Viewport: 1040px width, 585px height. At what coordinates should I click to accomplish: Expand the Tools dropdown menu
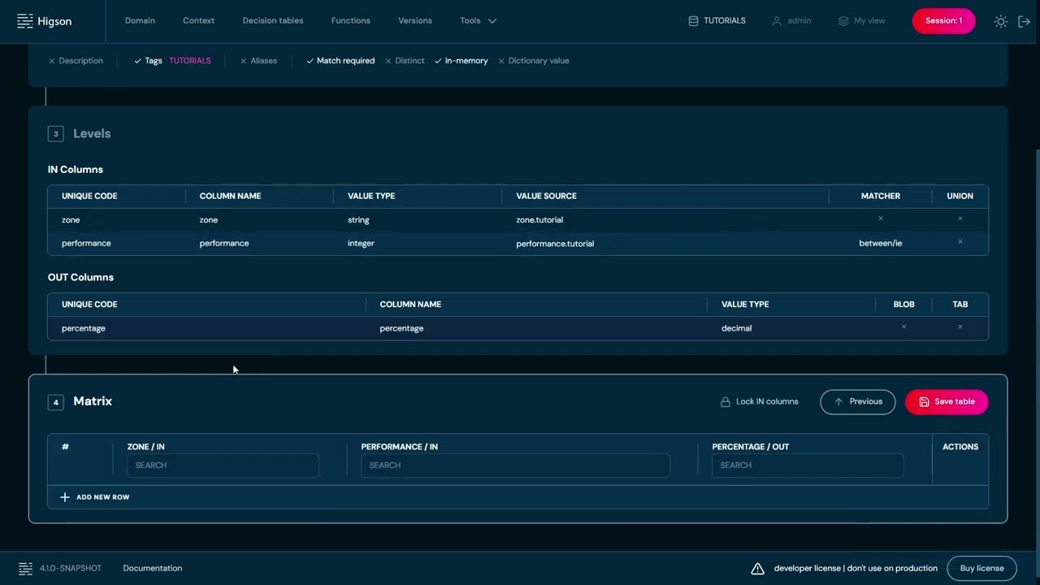(x=478, y=21)
